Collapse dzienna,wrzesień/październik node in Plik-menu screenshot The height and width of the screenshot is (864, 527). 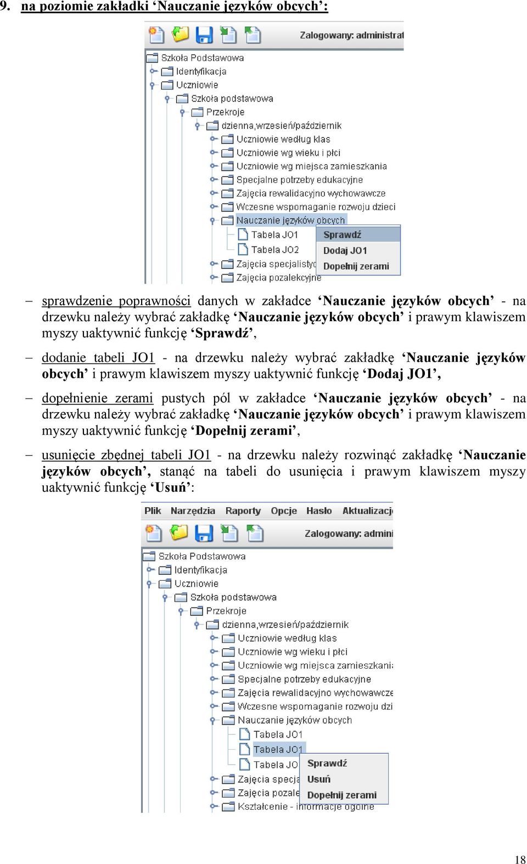(197, 625)
